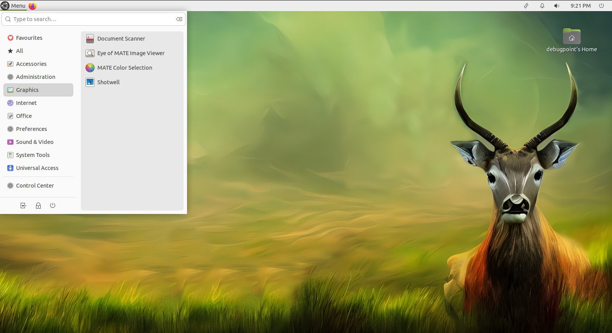Click the lock screen padlock icon
The width and height of the screenshot is (612, 333).
[x=38, y=206]
